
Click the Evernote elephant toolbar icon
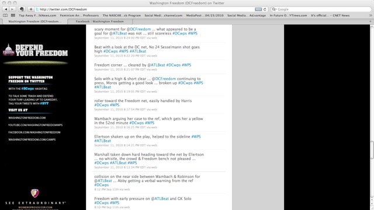(x=22, y=9)
